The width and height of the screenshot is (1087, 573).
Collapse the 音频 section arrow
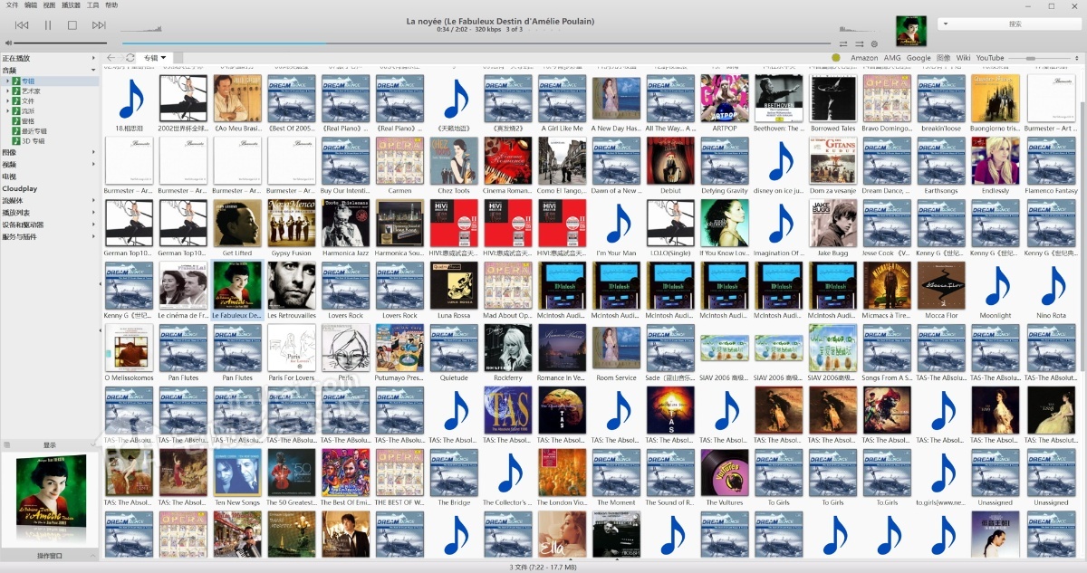[x=93, y=70]
